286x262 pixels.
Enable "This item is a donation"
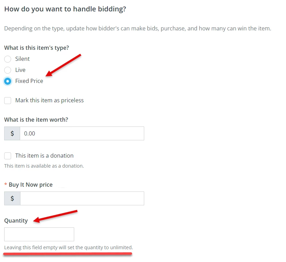point(8,156)
